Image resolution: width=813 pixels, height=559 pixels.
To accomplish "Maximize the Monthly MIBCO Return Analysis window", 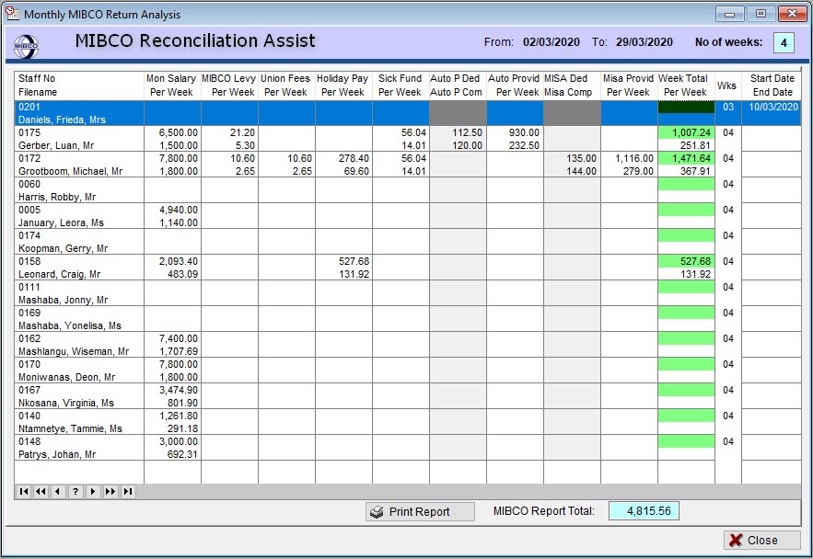I will (761, 14).
